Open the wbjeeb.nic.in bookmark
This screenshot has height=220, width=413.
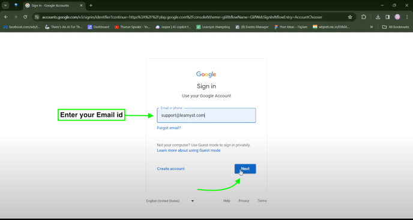(x=331, y=27)
